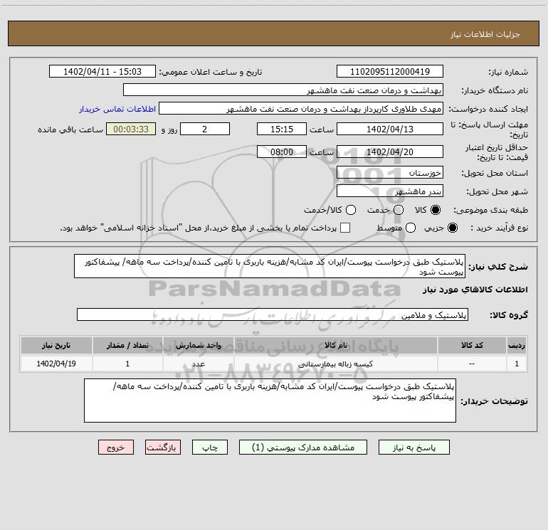
Task: Open the اطلاعات تماس خریدار link
Action: tap(117, 109)
